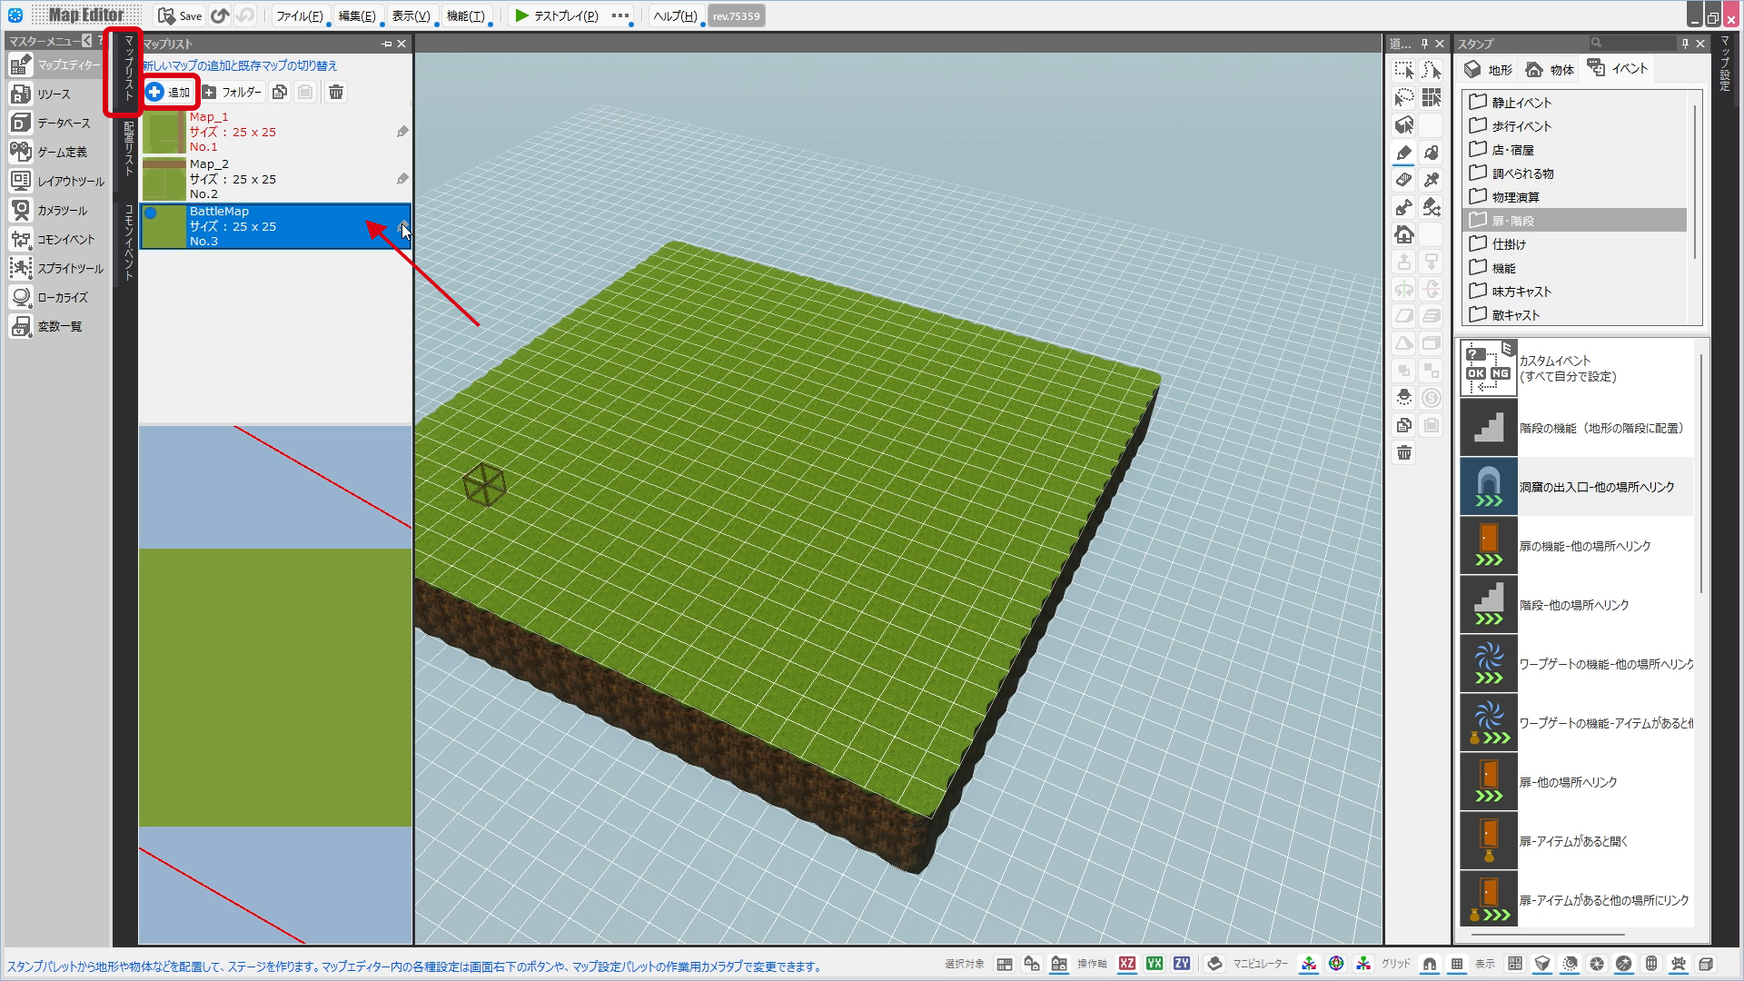This screenshot has width=1744, height=981.
Task: Select the pencil placement tool
Action: pos(1404,153)
